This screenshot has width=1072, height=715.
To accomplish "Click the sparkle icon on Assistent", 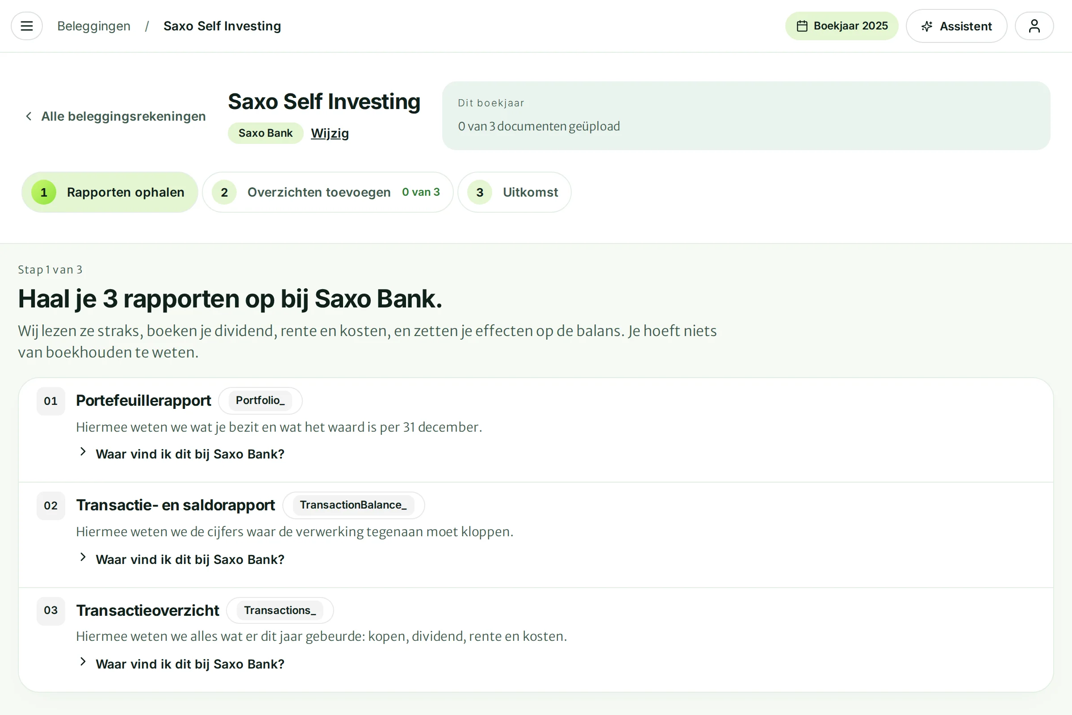I will tap(926, 26).
